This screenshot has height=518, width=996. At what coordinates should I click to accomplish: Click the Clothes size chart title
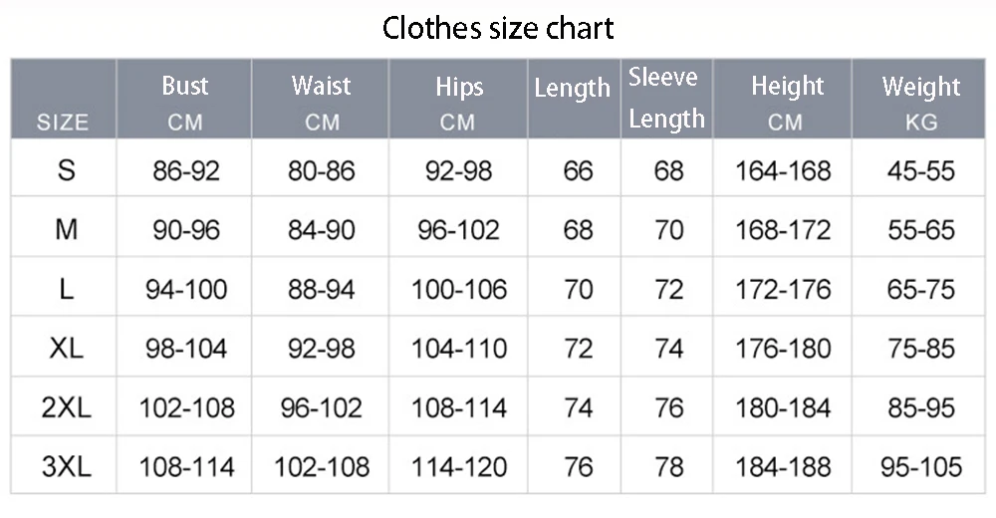coord(498,28)
